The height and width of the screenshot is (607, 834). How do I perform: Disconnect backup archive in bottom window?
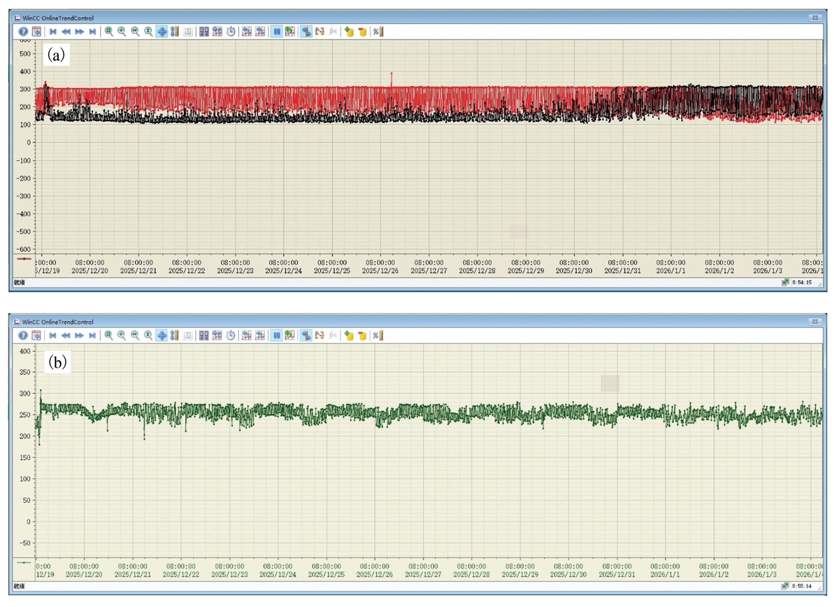pyautogui.click(x=362, y=335)
